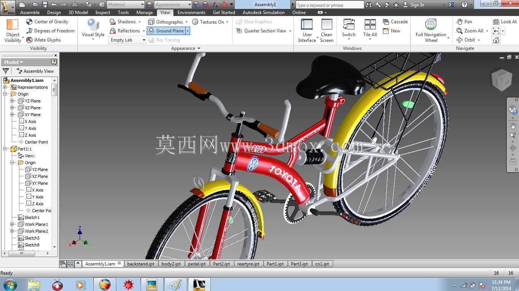Image resolution: width=519 pixels, height=291 pixels.
Task: Switch to the backstand.ipt document tab
Action: tap(141, 264)
